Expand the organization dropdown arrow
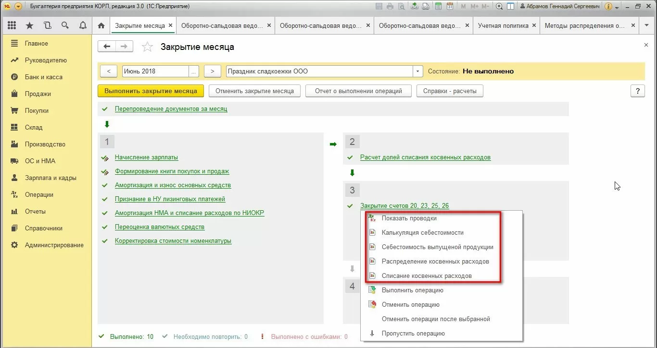The image size is (657, 348). point(417,72)
